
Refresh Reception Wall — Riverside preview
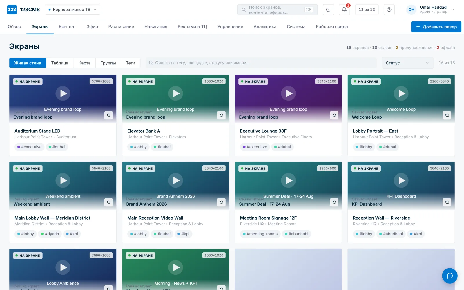(x=447, y=202)
